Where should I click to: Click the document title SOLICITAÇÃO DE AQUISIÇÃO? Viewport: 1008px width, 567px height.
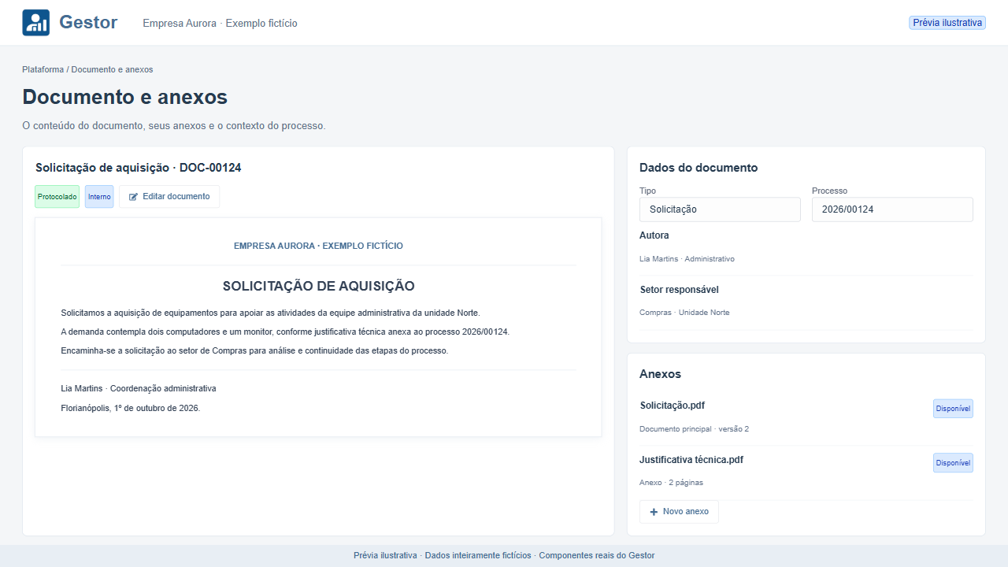pos(318,286)
